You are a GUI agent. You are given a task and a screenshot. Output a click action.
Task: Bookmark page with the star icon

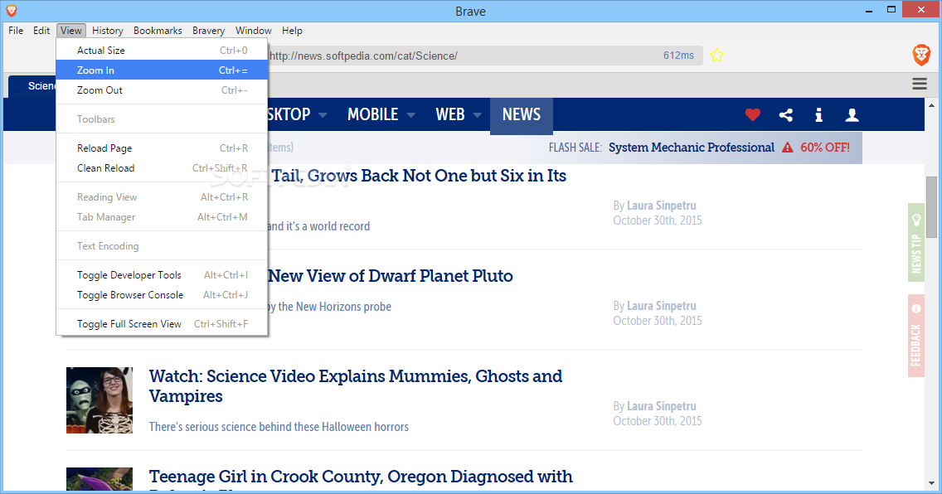click(716, 56)
